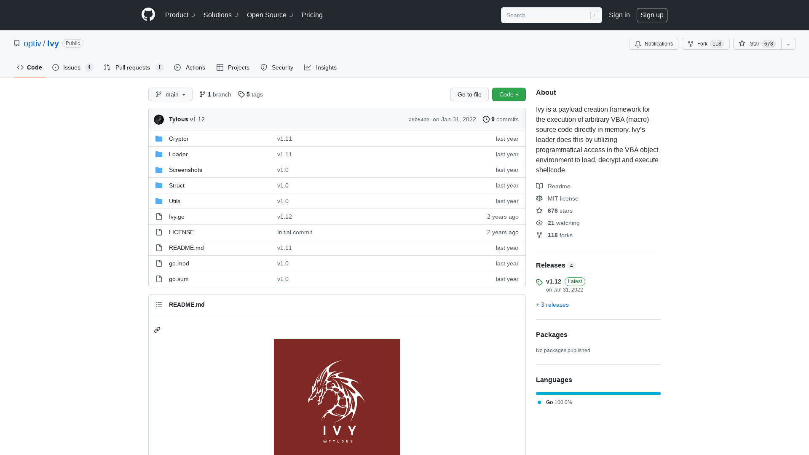Open the Pricing link

(x=312, y=15)
